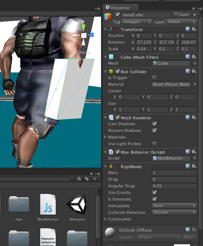203x246 pixels.
Task: Collapse the Mesh Renderer component
Action: [106, 118]
